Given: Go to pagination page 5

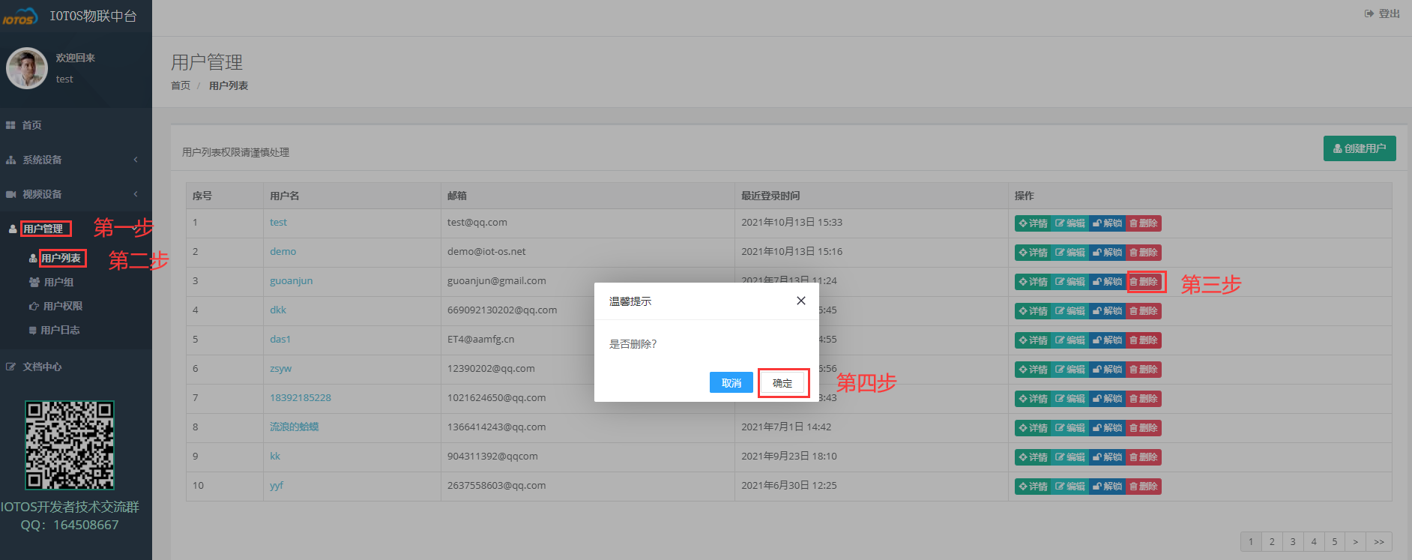Looking at the screenshot, I should (1335, 541).
